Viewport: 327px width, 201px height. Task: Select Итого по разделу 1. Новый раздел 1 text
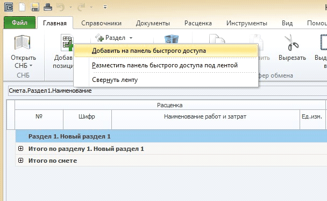coord(86,149)
